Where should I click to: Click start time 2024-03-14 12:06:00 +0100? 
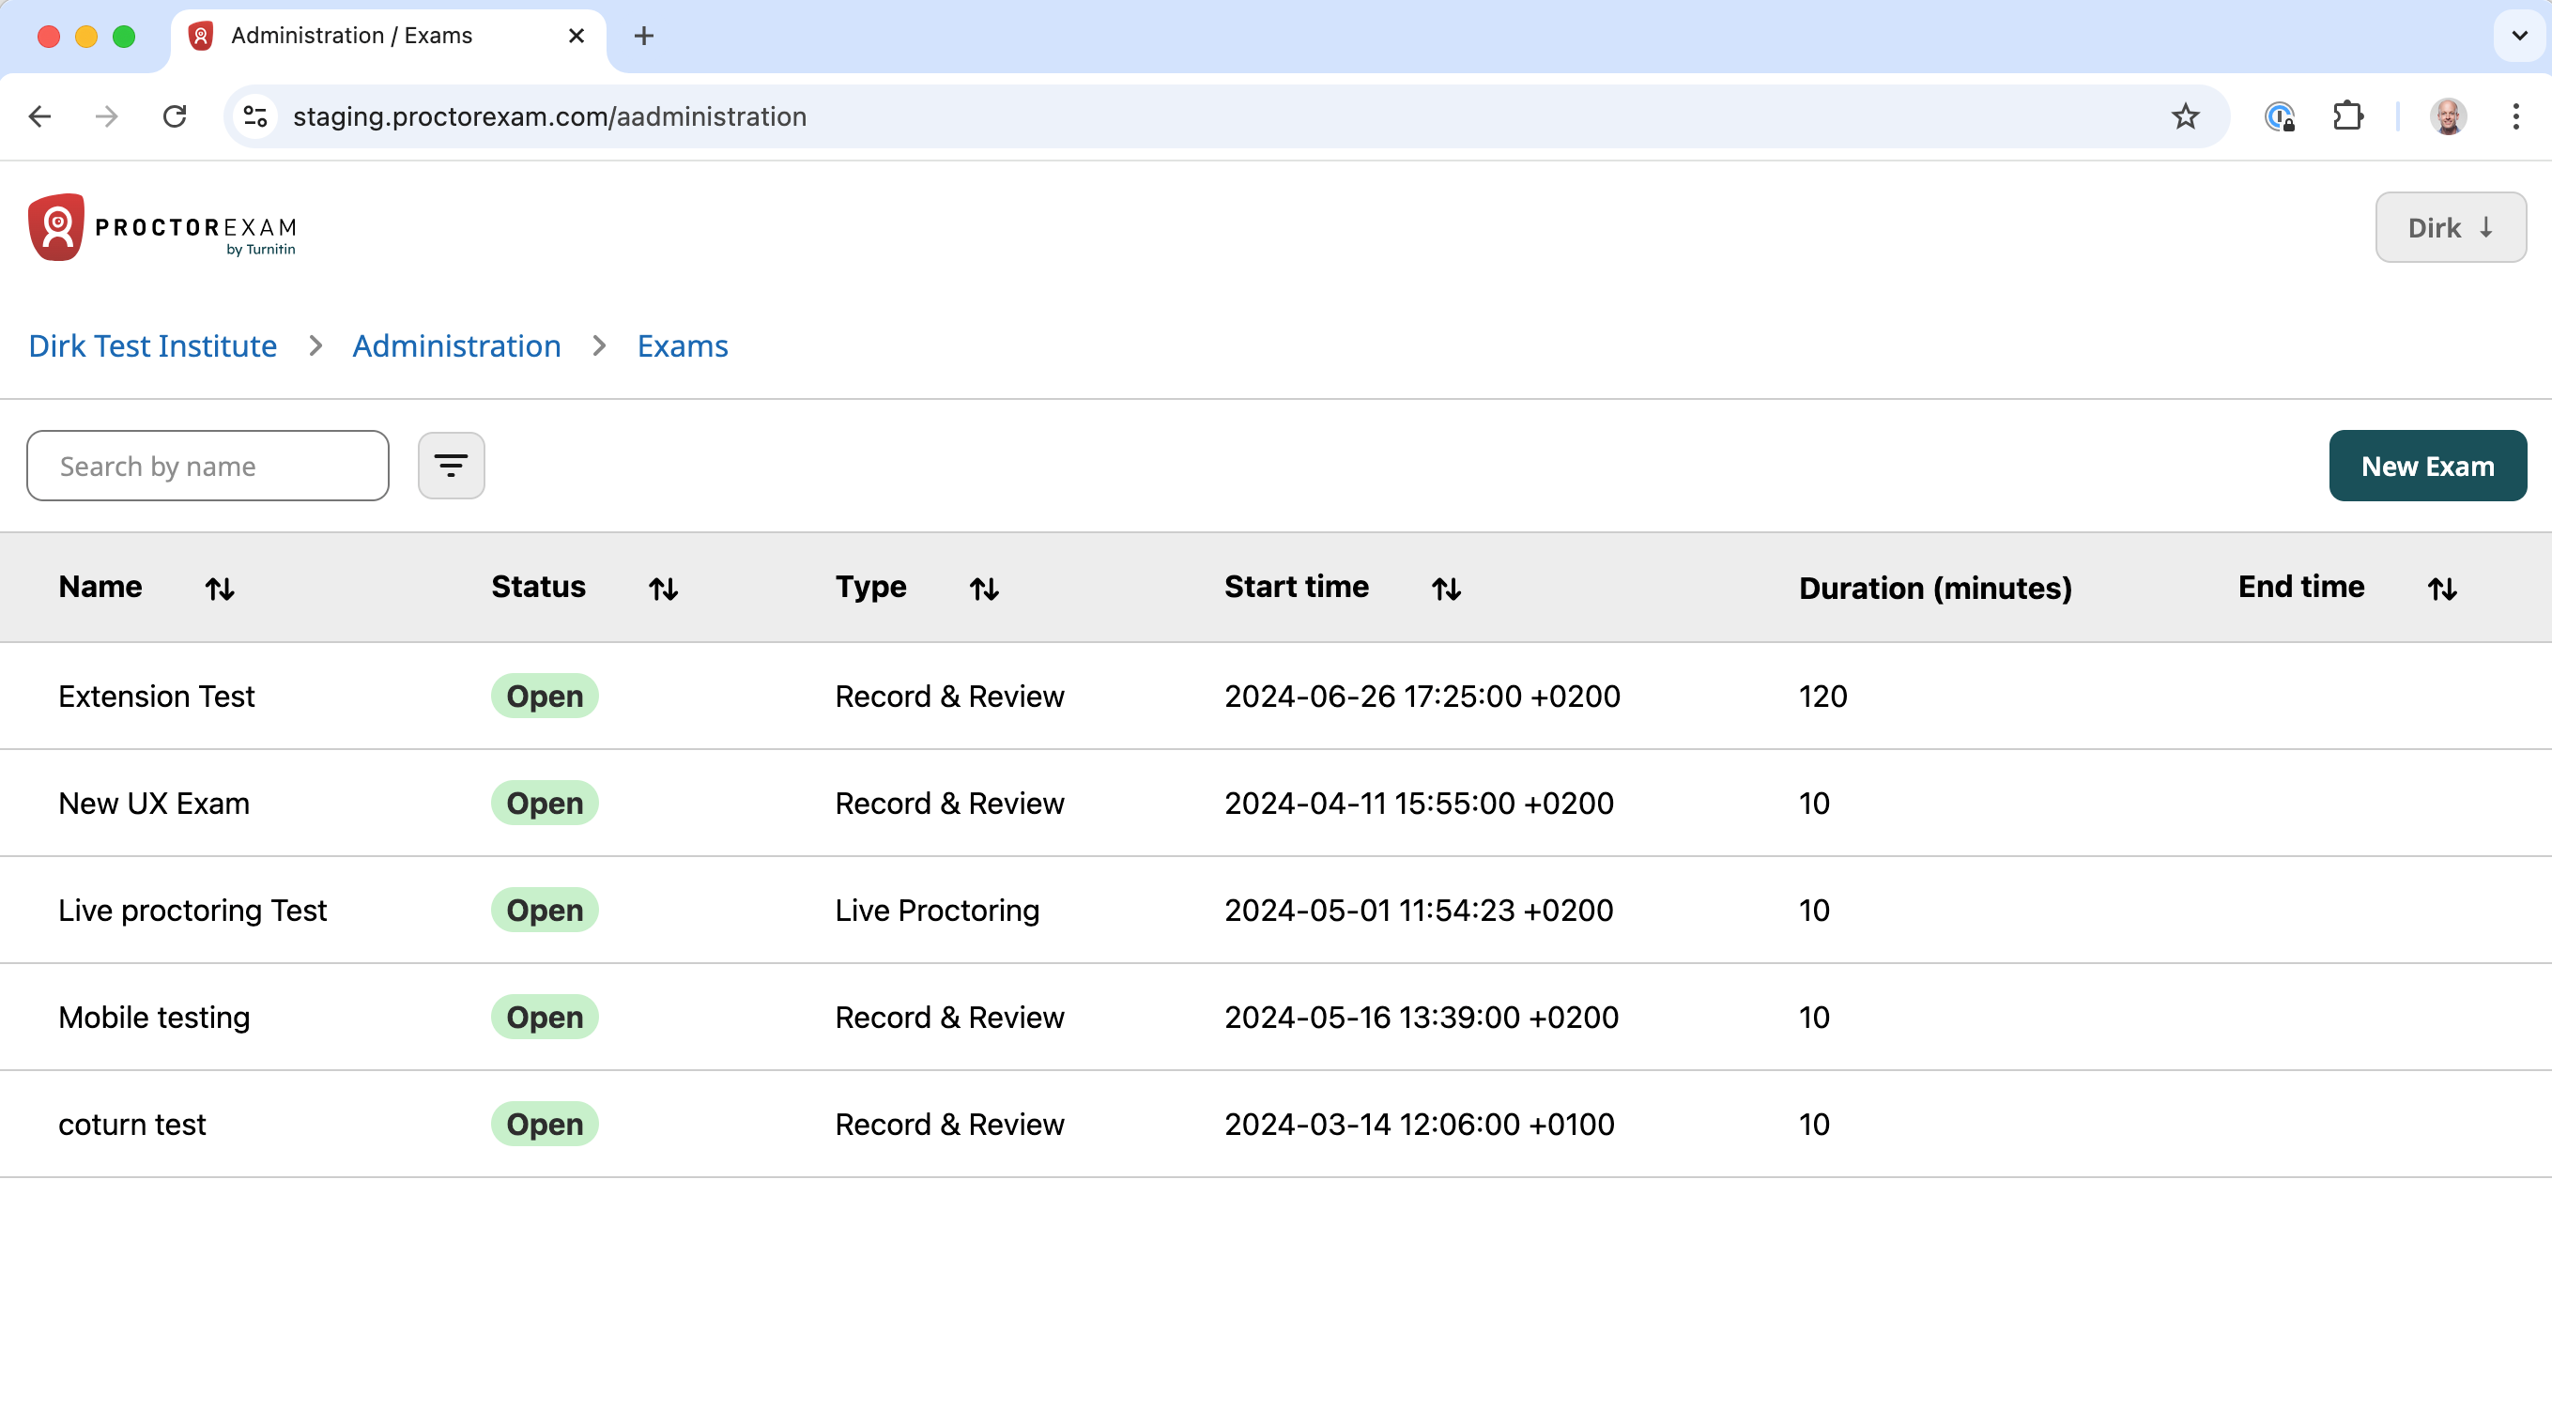[1419, 1124]
